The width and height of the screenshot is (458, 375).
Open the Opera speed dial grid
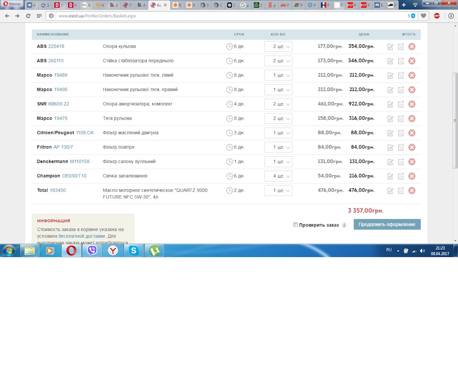39,16
